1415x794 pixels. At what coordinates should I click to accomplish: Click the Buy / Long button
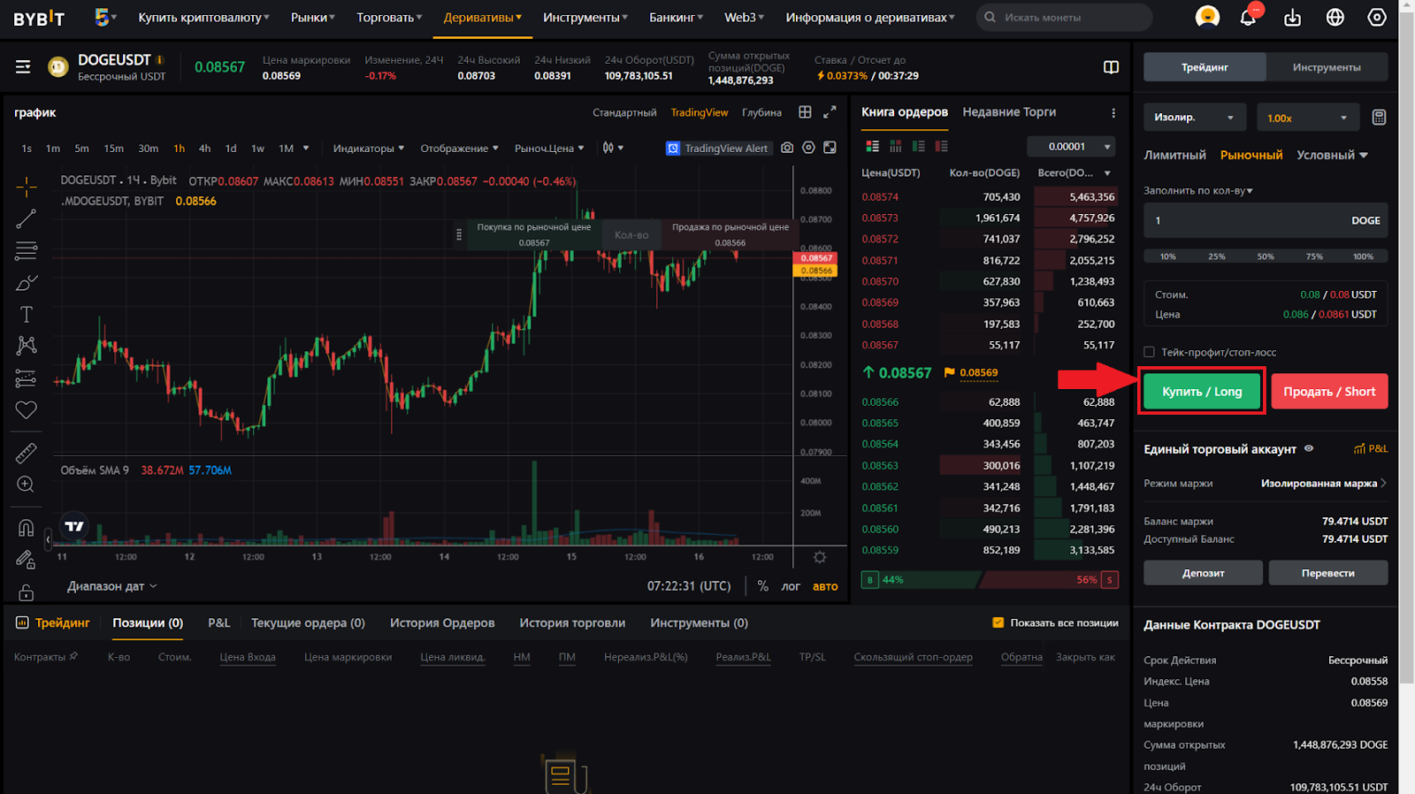1202,392
